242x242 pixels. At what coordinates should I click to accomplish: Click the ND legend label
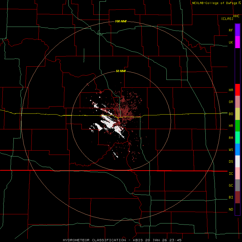click(x=231, y=209)
